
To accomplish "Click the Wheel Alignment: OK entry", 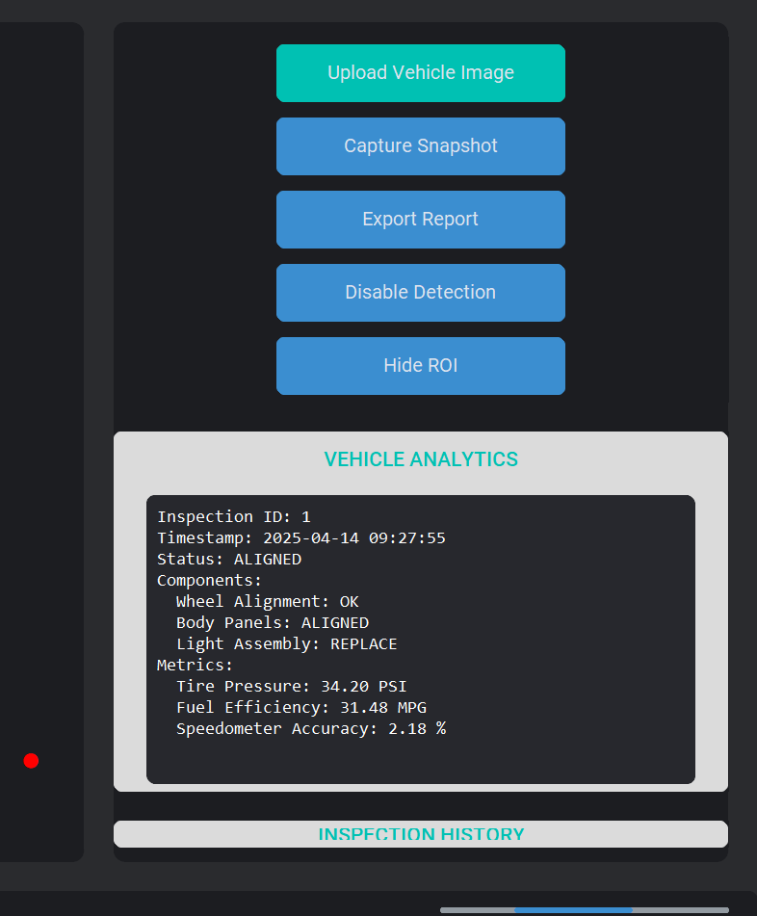I will [267, 602].
